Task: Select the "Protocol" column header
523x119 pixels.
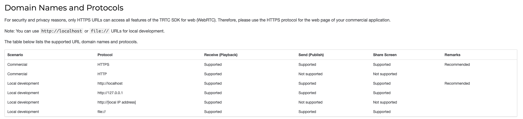Action: [105, 55]
